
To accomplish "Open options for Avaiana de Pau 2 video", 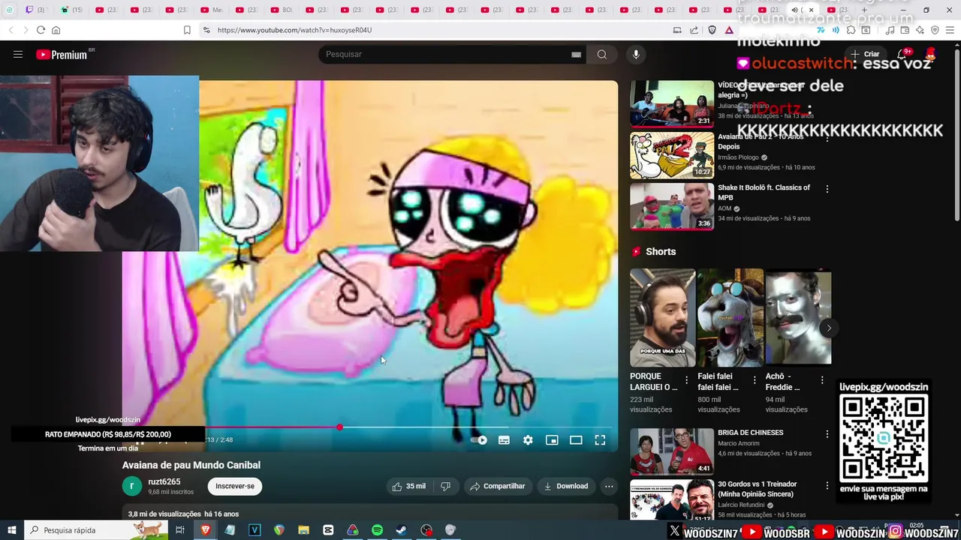I will [827, 138].
